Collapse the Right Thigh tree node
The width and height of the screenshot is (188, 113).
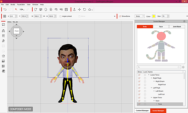pos(151,78)
